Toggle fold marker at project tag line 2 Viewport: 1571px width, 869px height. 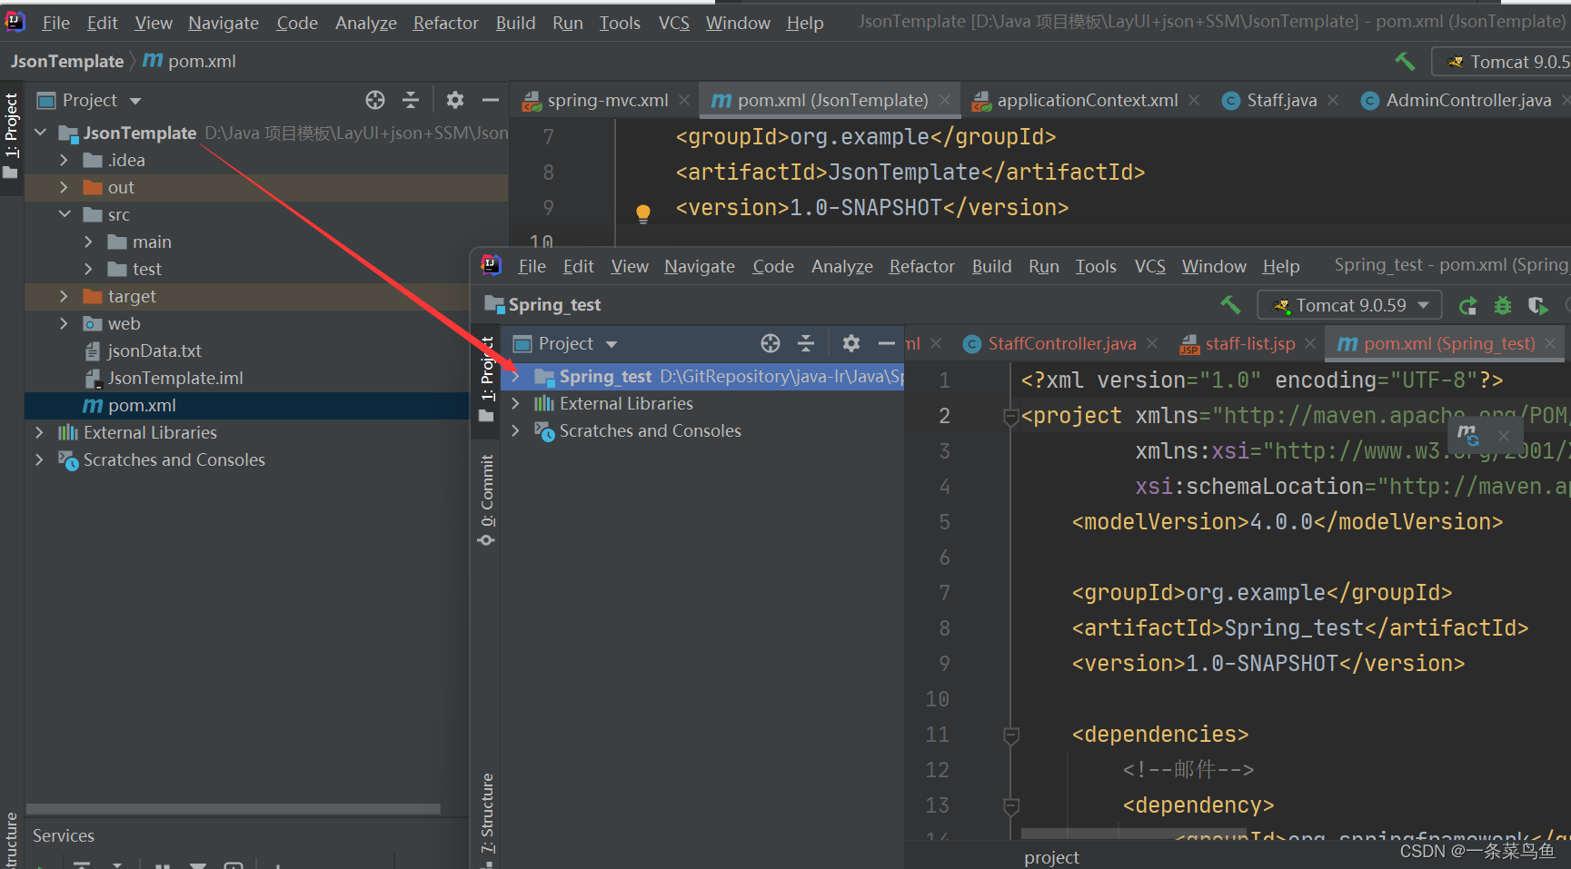[x=1010, y=417]
